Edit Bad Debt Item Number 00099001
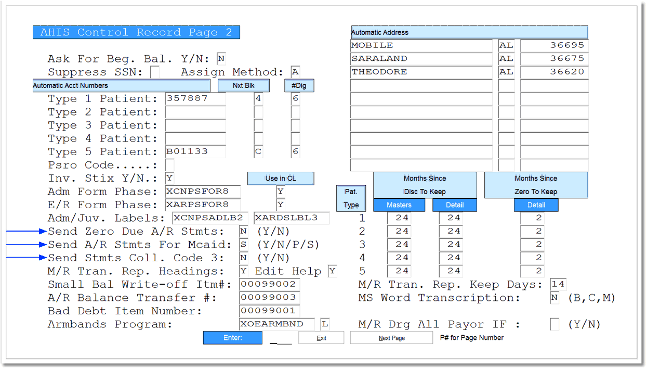 [269, 311]
